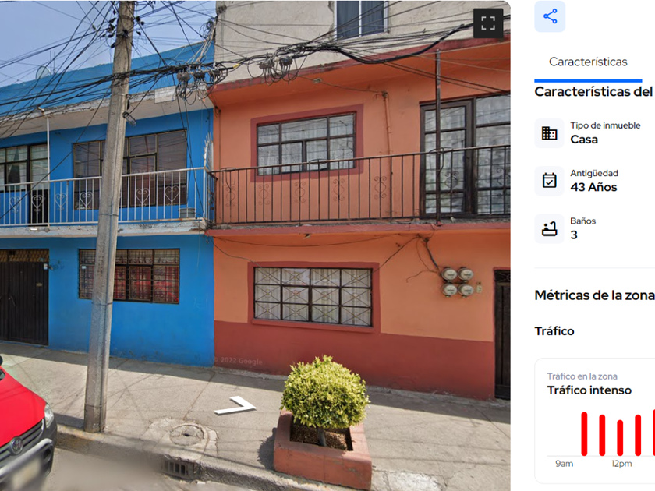
Task: Open the street view in fullscreen mode
Action: (x=488, y=23)
